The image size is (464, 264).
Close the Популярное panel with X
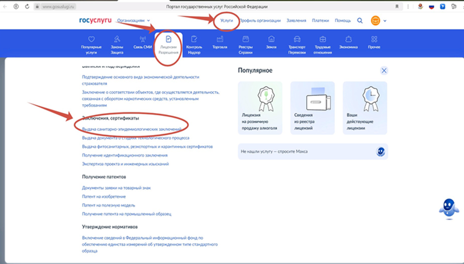tap(384, 70)
